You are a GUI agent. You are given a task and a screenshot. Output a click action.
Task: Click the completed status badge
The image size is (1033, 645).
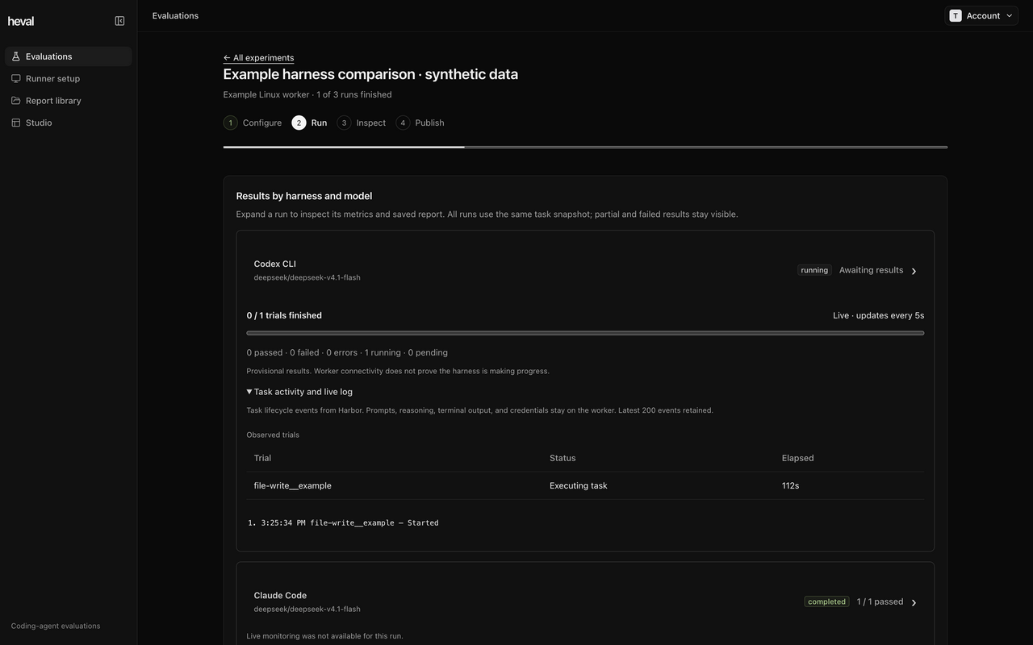tap(826, 601)
